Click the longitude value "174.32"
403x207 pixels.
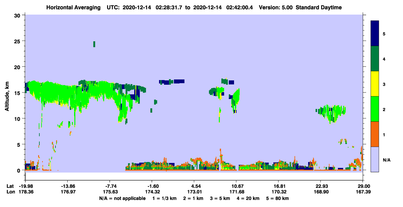pos(152,192)
